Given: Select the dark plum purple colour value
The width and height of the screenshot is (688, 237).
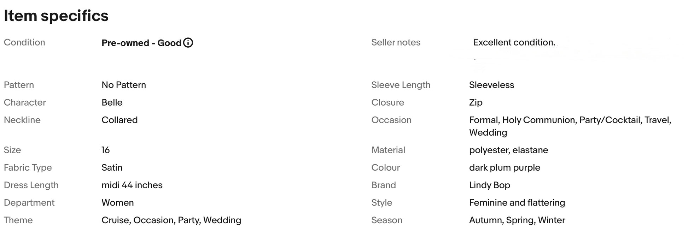Looking at the screenshot, I should (x=505, y=167).
